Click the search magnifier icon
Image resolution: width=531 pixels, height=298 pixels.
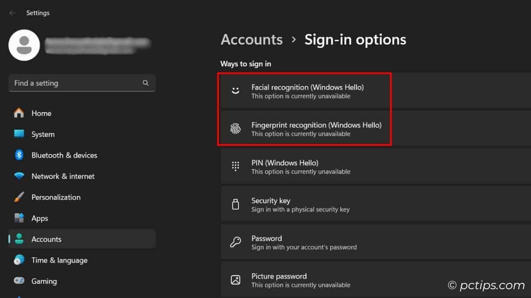146,83
